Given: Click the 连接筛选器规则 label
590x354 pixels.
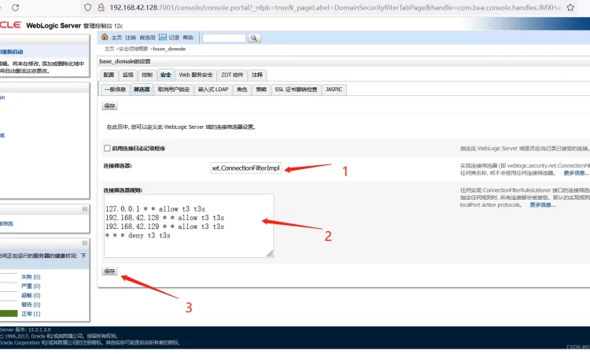Looking at the screenshot, I should [123, 190].
